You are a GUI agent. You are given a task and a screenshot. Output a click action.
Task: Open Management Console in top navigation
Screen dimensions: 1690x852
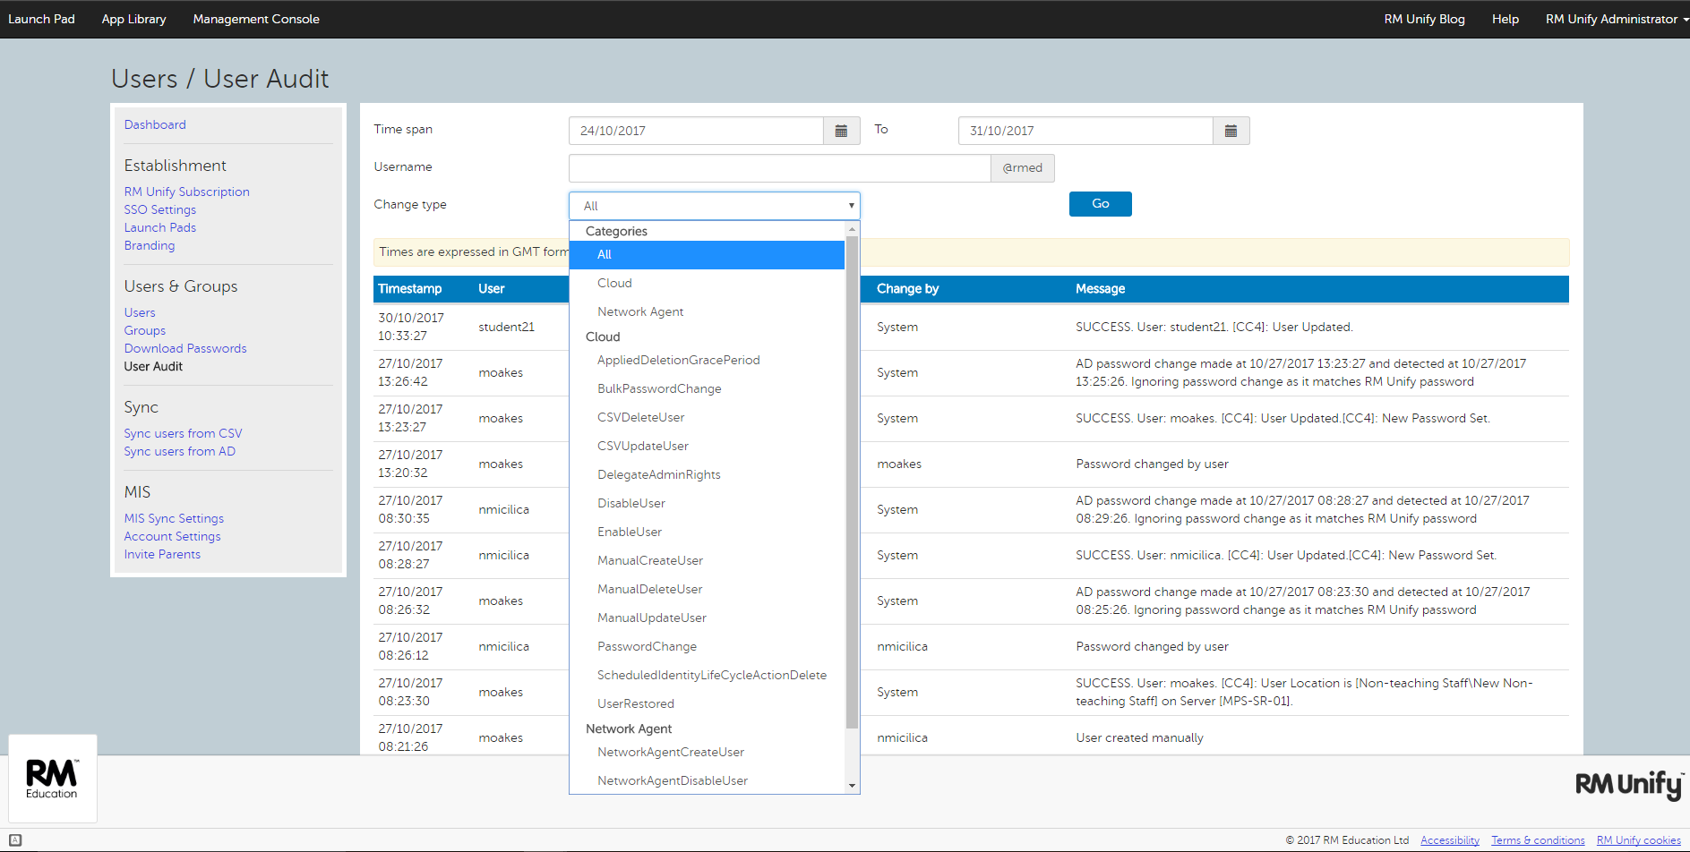click(x=256, y=19)
